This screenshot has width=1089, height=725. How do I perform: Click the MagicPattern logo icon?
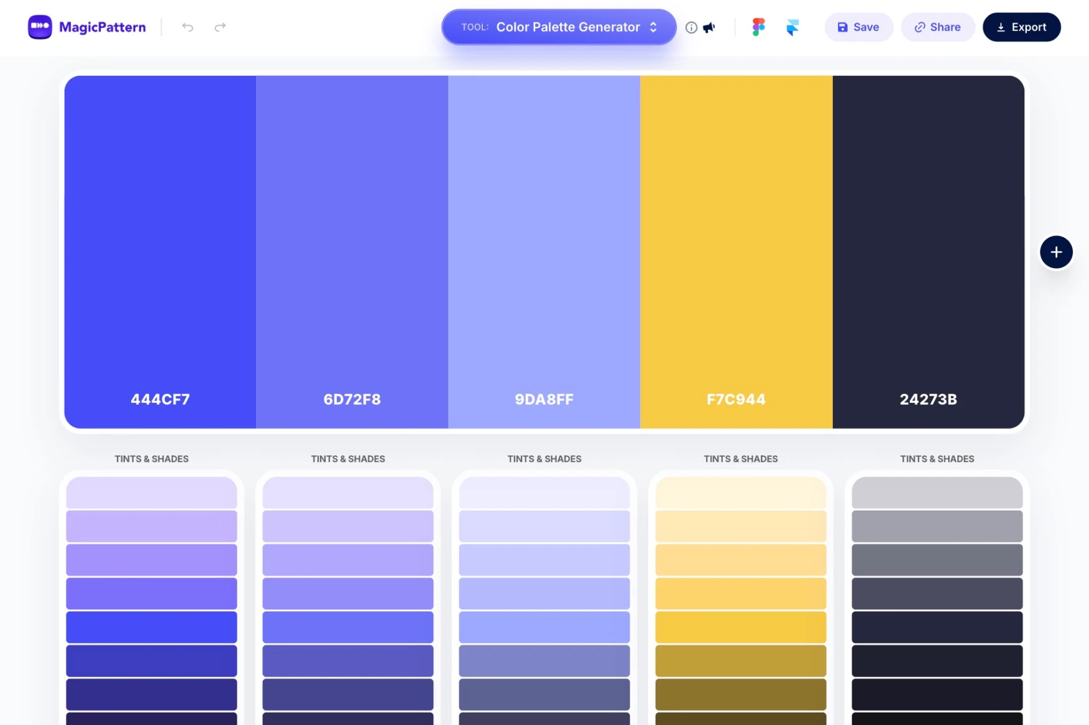tap(40, 27)
